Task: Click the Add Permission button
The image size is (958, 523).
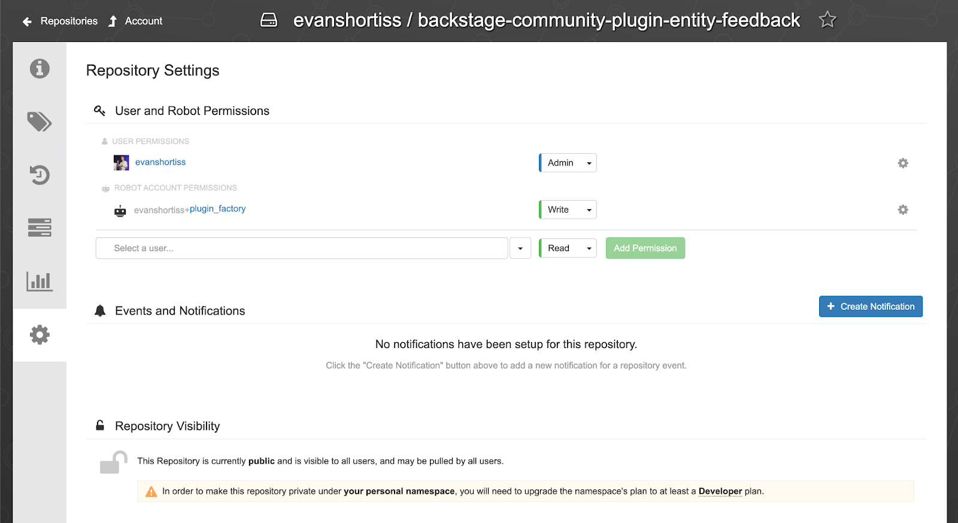Action: pyautogui.click(x=645, y=248)
